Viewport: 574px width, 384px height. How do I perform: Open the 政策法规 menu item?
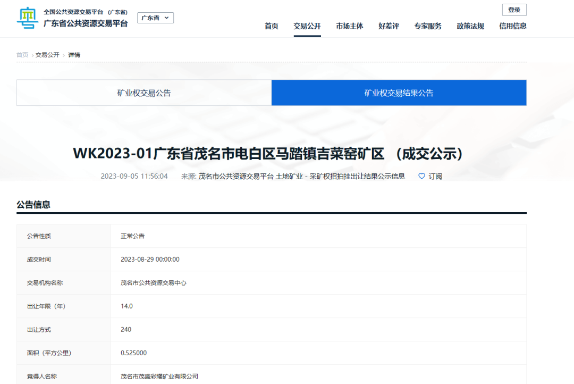(470, 26)
